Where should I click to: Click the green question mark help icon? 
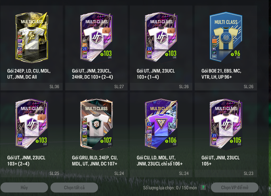pyautogui.click(x=203, y=187)
